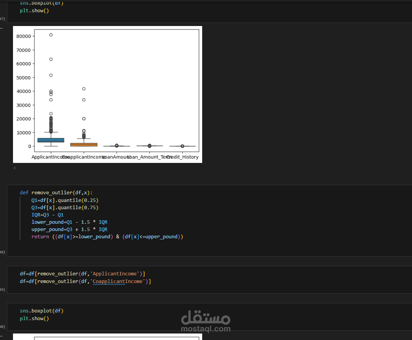Screen dimensions: 412x340
Task: Click the 'upper_pound=Q3 + 1.5 * IQR' line
Action: pyautogui.click(x=70, y=229)
